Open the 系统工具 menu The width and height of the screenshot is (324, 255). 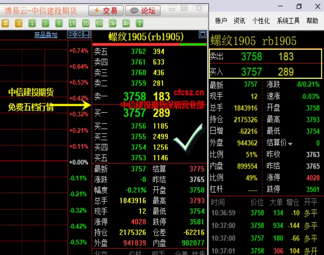(288, 21)
